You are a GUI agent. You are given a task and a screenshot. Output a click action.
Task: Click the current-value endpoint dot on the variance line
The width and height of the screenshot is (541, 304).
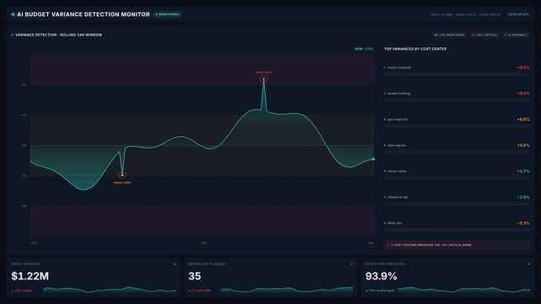[x=373, y=159]
